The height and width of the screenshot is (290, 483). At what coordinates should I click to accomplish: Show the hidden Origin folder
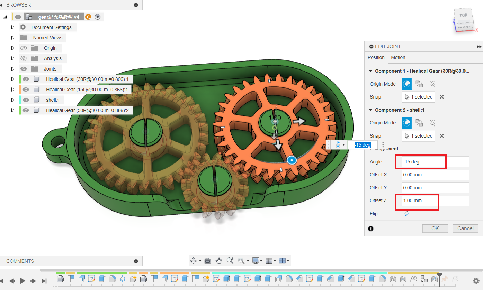click(24, 48)
